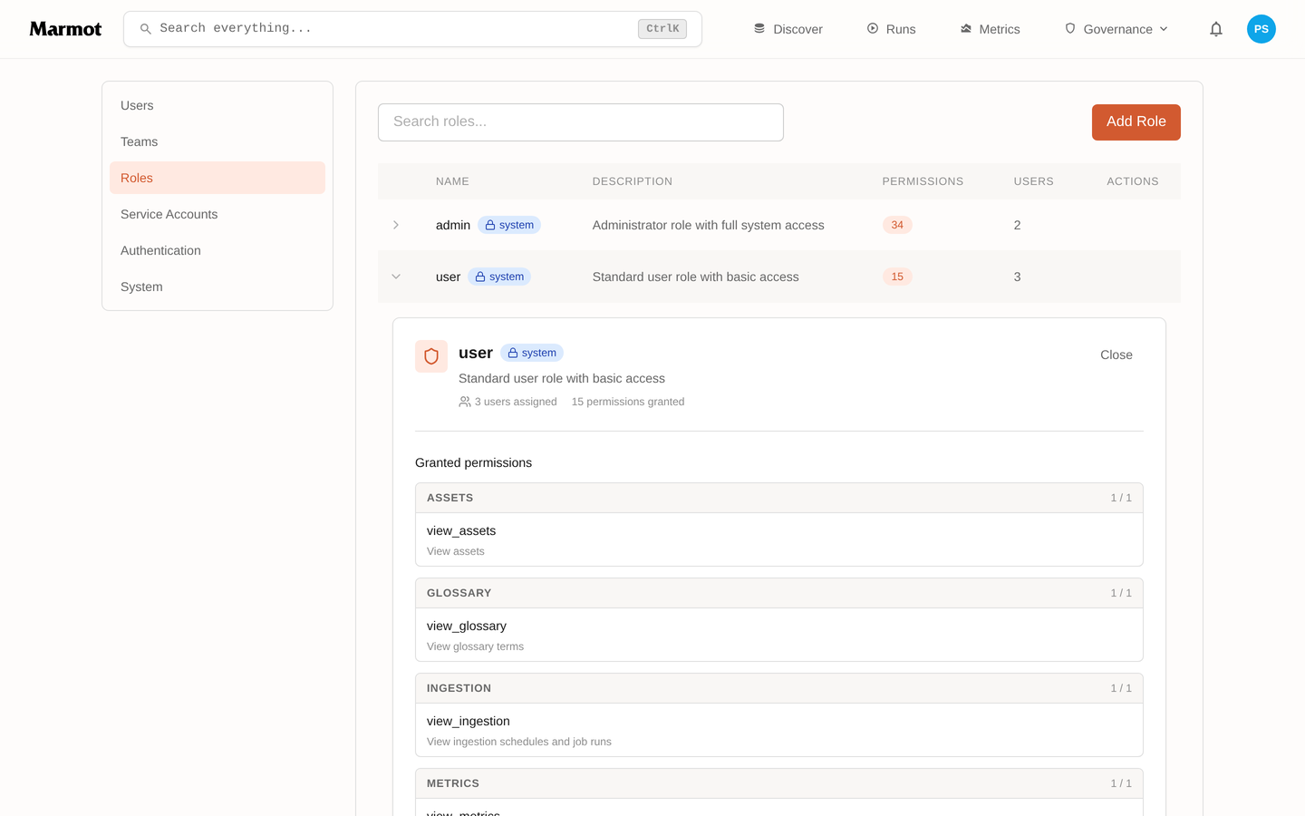
Task: Expand the admin role row chevron
Action: [396, 225]
